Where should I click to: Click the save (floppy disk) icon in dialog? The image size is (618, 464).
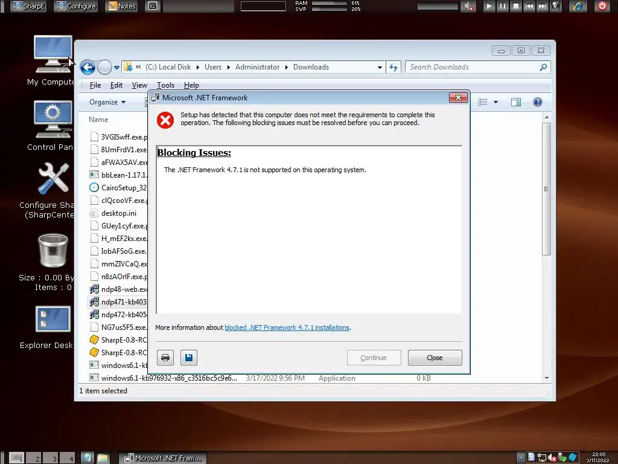(x=189, y=358)
